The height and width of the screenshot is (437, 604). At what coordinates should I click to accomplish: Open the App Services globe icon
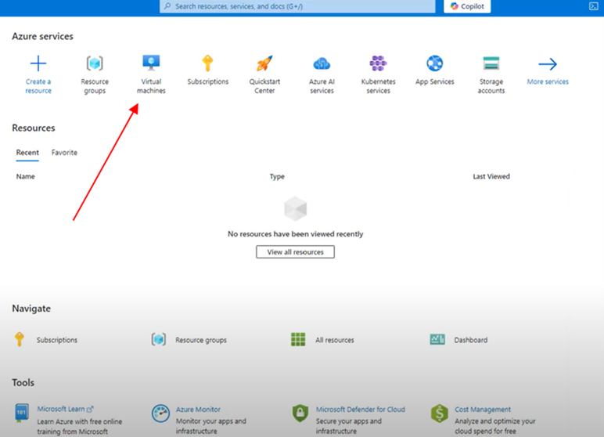(x=434, y=63)
